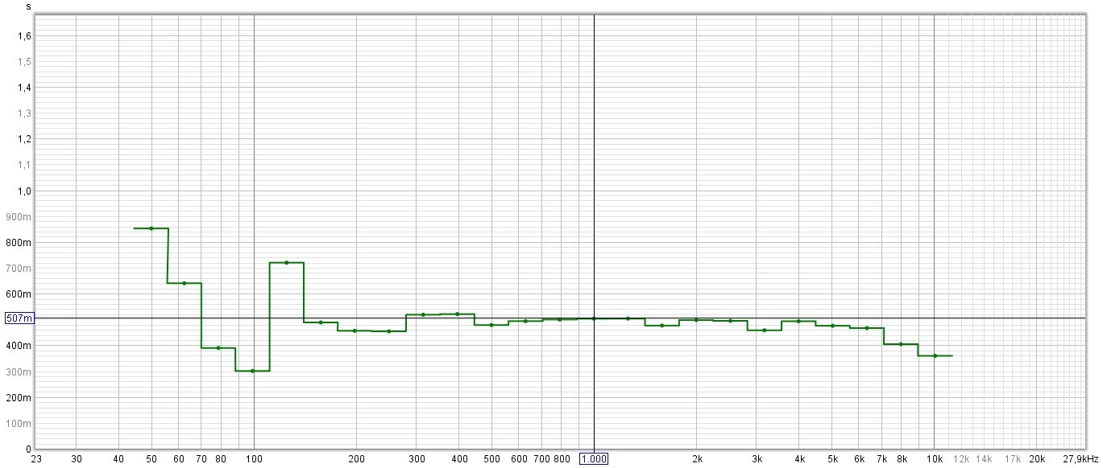Viewport: 1103px width, 468px height.
Task: Click the crosshair intersection at 1 kHz
Action: [x=594, y=318]
